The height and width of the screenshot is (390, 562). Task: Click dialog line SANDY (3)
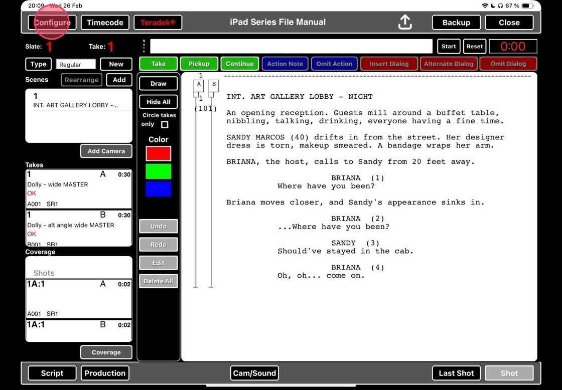(x=355, y=243)
